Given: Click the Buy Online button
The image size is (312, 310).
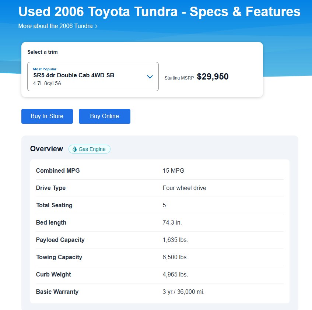Looking at the screenshot, I should (x=105, y=116).
